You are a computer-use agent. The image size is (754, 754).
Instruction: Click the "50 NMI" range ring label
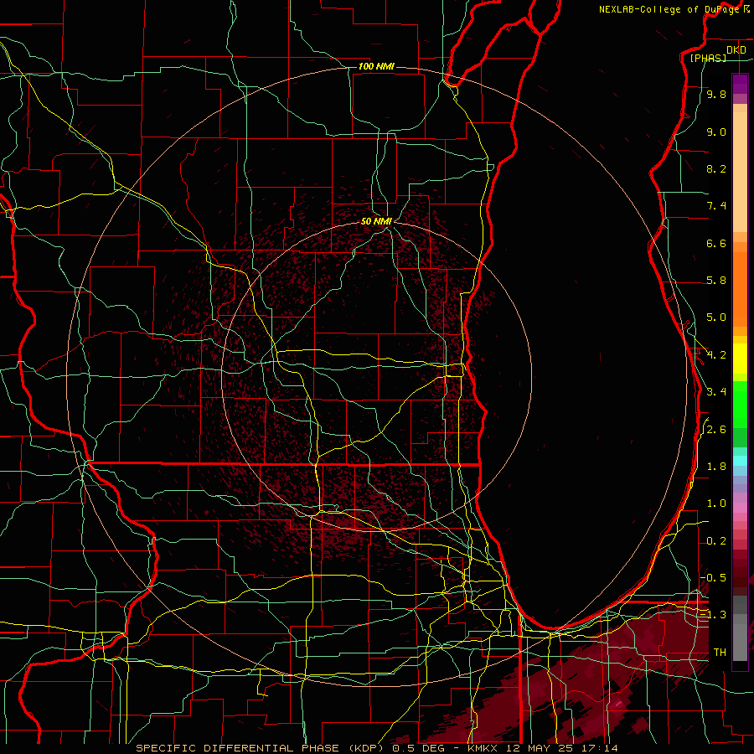[x=376, y=221]
